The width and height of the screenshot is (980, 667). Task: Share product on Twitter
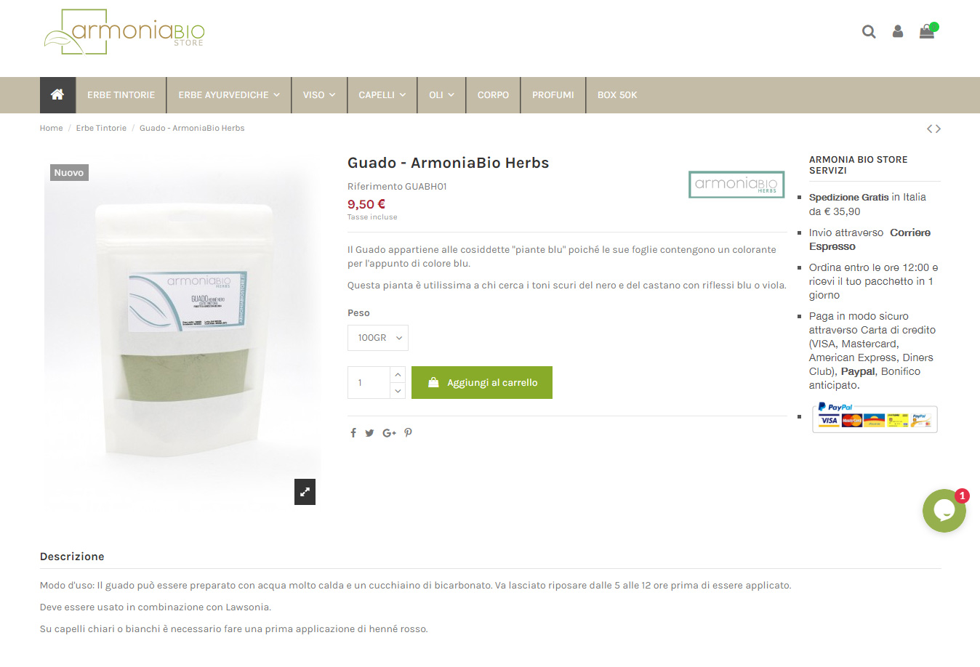(x=369, y=433)
